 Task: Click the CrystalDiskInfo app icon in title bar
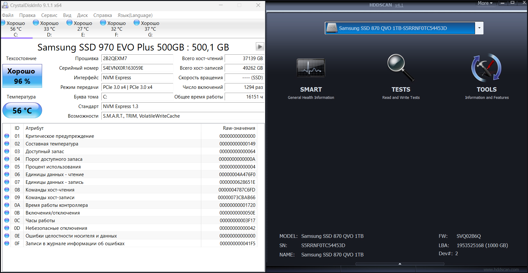tap(5, 5)
